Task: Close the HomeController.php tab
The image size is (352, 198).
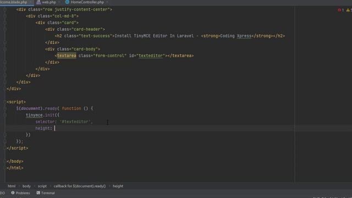Action: pyautogui.click(x=107, y=2)
